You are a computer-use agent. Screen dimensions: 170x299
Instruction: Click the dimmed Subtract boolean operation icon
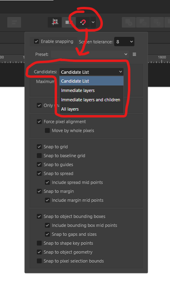[x=143, y=22]
